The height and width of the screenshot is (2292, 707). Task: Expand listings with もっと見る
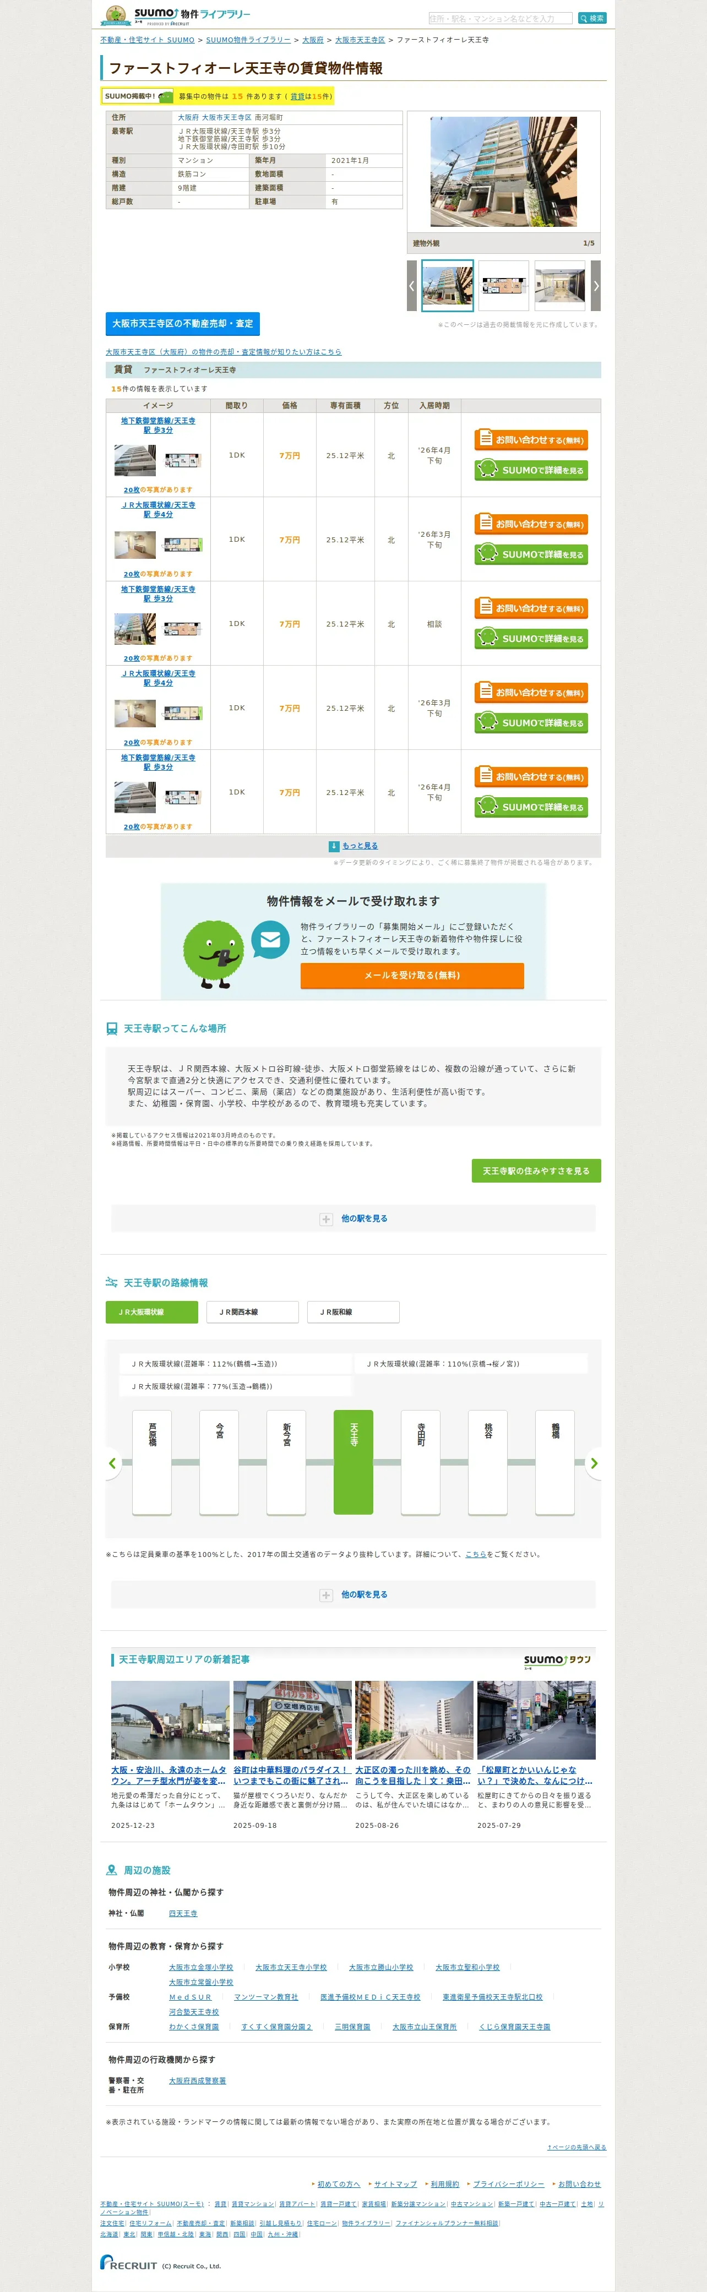tap(360, 846)
